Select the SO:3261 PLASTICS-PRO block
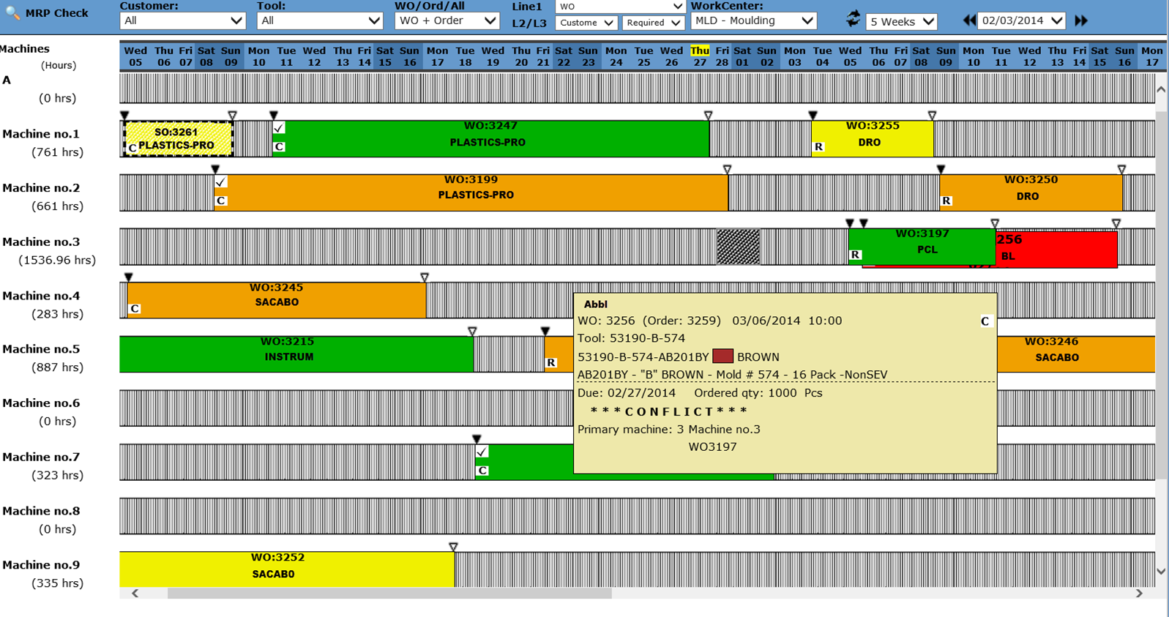 click(178, 138)
